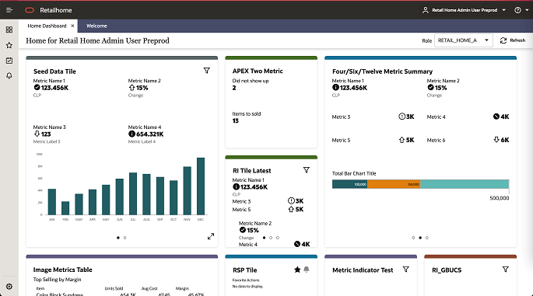Click the JUL bar in chart
Screen dimensions: 533x296
[133, 193]
